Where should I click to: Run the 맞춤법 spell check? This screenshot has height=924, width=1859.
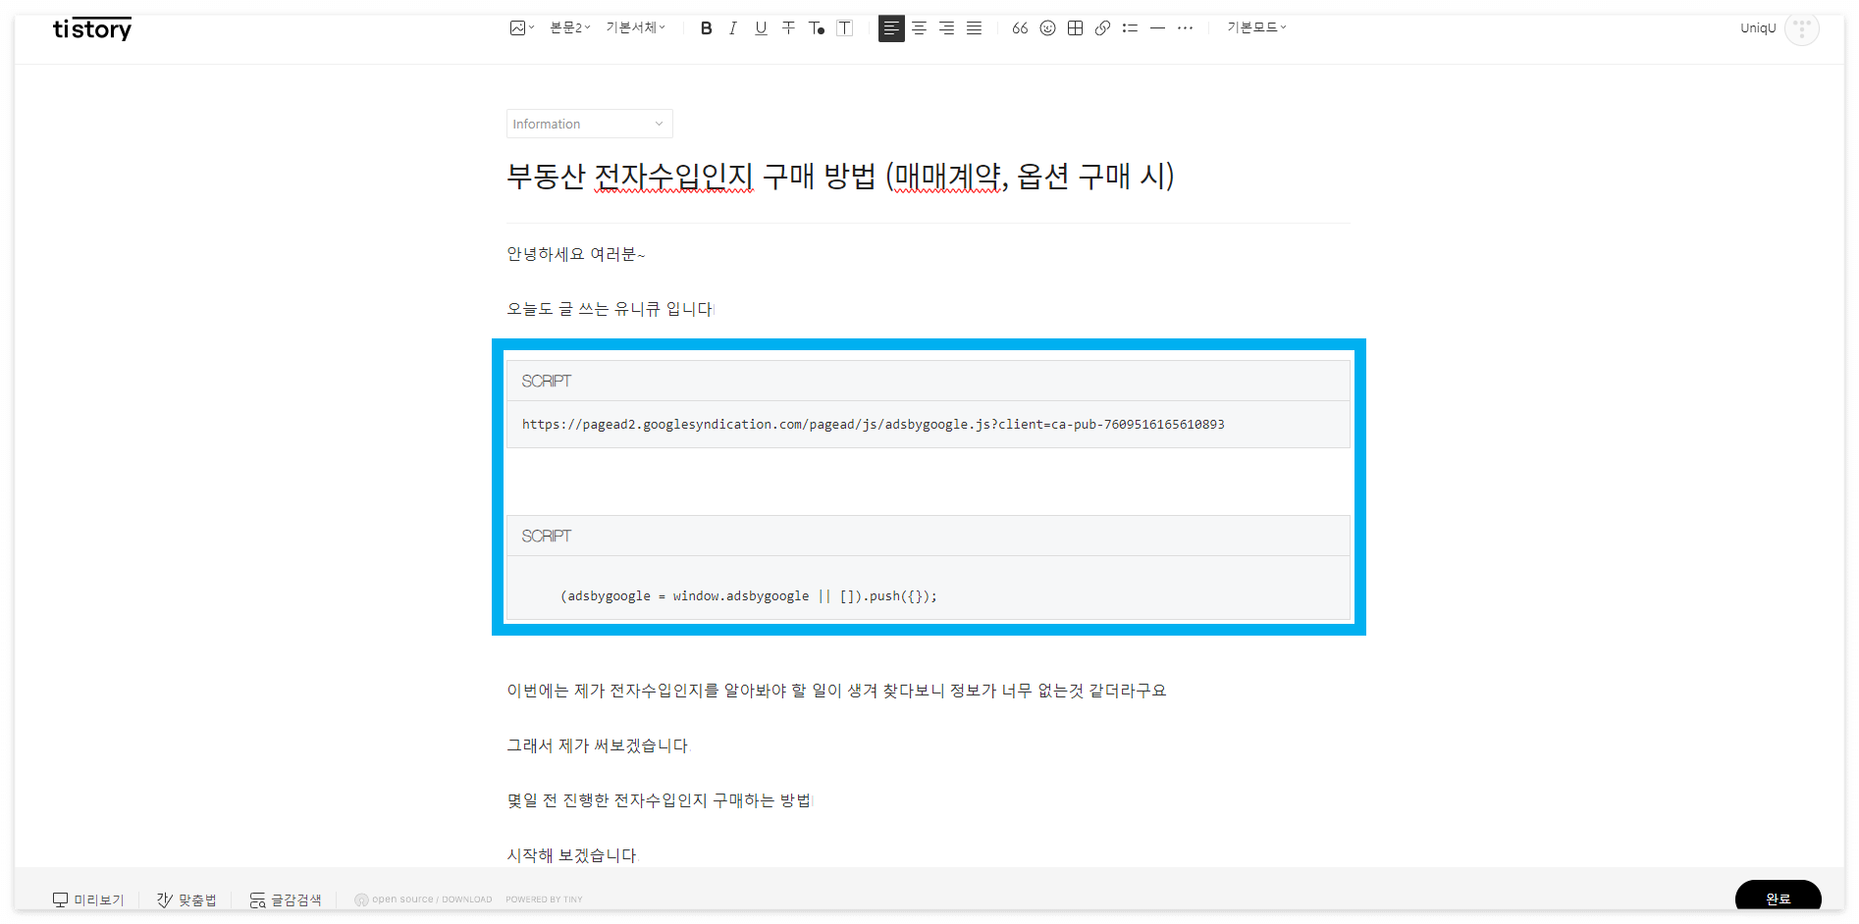point(186,899)
